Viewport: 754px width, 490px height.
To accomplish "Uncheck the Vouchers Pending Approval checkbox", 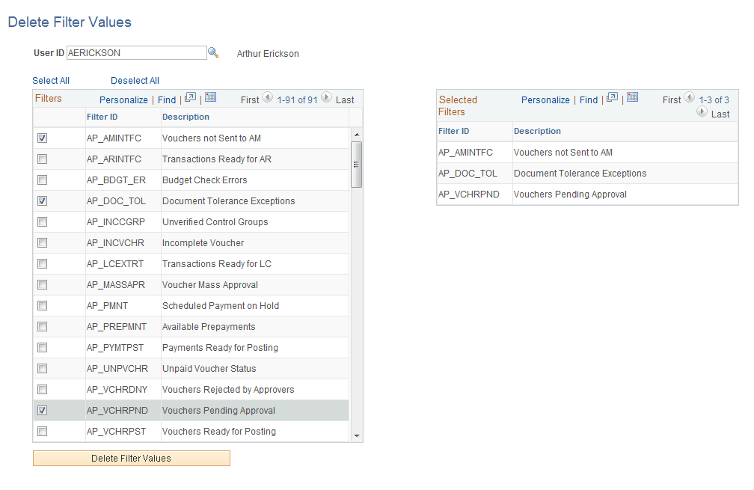I will (43, 410).
